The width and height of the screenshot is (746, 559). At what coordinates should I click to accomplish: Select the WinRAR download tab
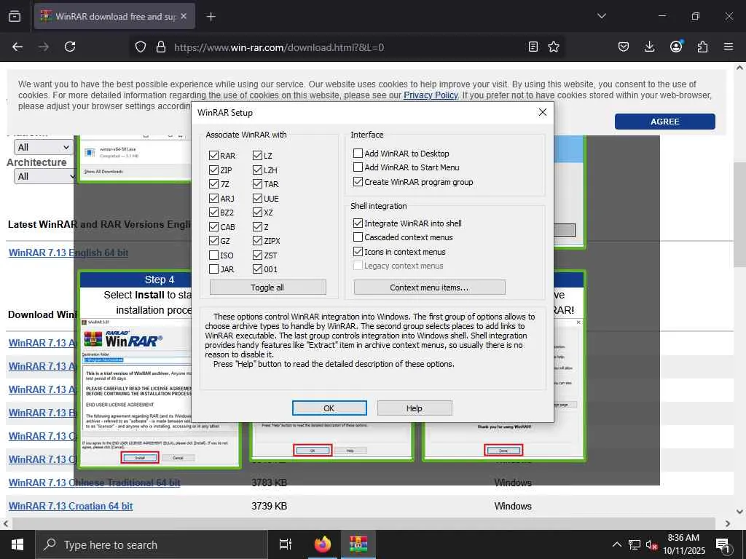(x=114, y=16)
